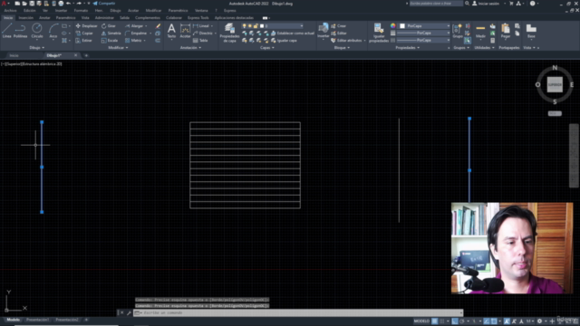Click the erase (borrar) icon in Modificar

(158, 26)
